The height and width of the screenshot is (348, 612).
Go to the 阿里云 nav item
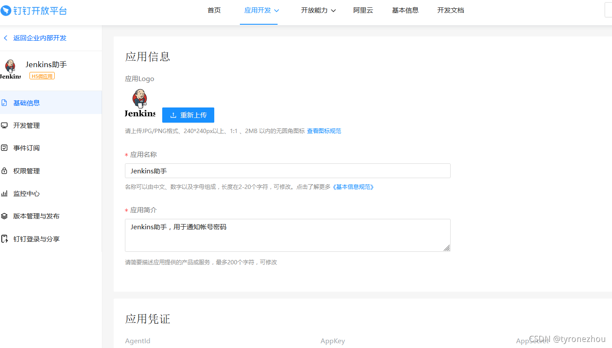363,10
